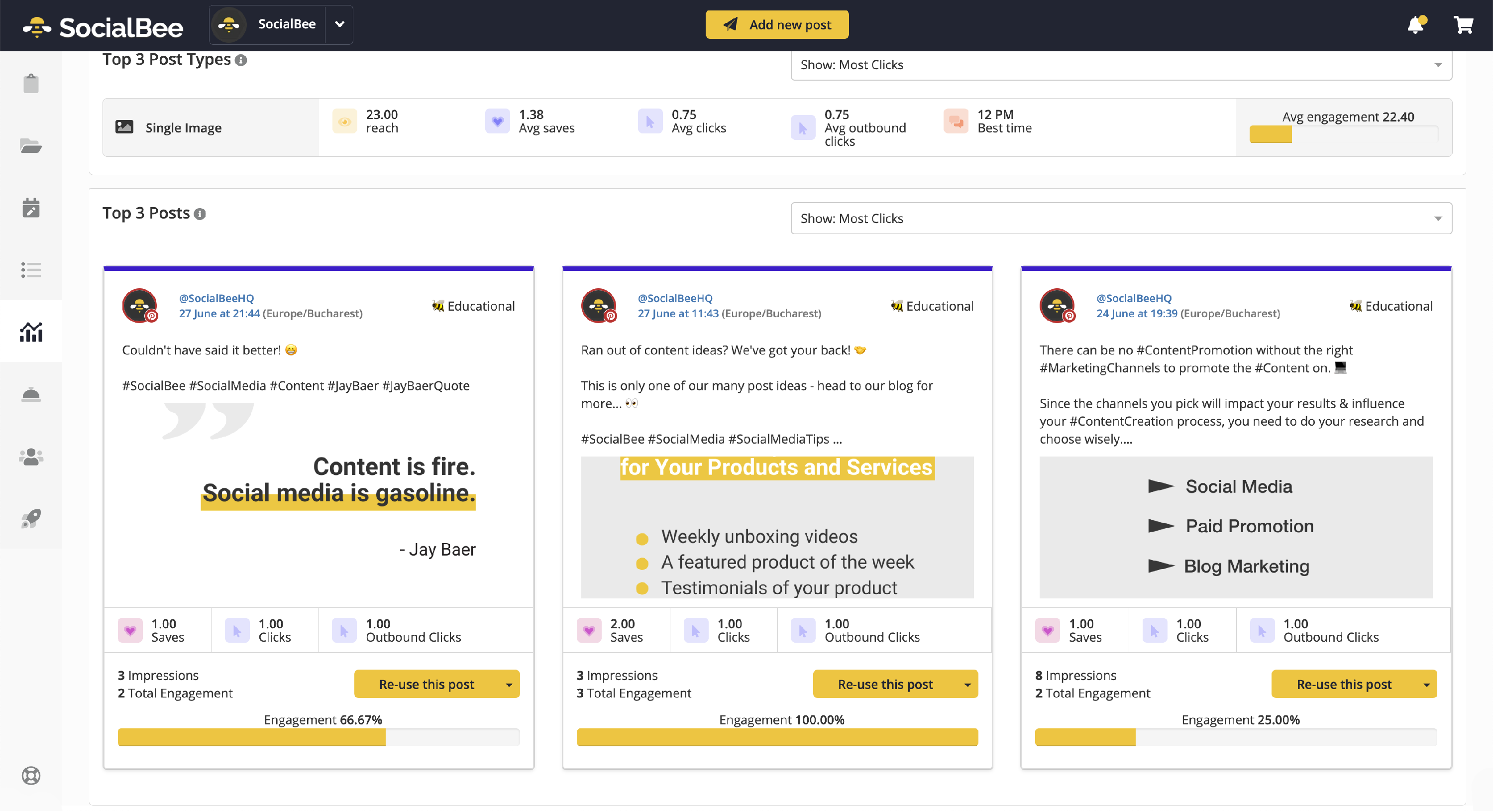Open the Social Media Paid Promotion image
This screenshot has height=811, width=1493.
click(1236, 527)
